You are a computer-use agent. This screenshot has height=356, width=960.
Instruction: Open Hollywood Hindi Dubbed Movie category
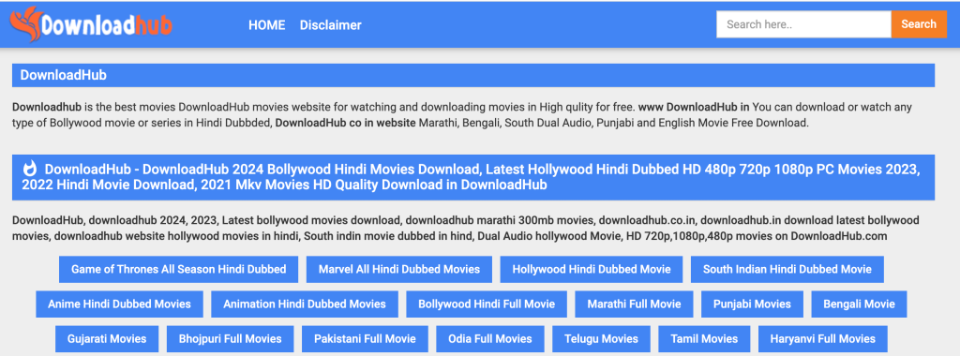[x=592, y=269]
